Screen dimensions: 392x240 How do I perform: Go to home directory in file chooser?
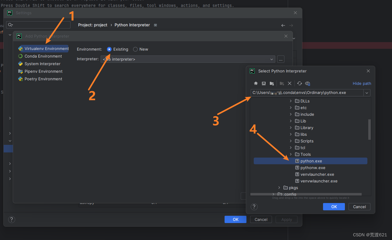[x=256, y=83]
